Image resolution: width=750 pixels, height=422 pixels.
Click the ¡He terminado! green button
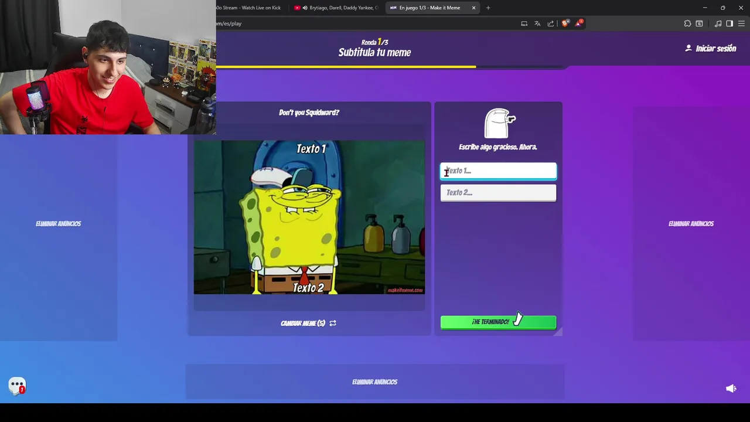click(x=498, y=322)
